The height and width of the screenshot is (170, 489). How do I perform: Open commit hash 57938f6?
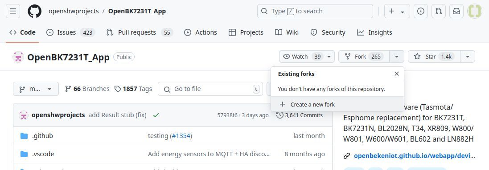tap(227, 115)
